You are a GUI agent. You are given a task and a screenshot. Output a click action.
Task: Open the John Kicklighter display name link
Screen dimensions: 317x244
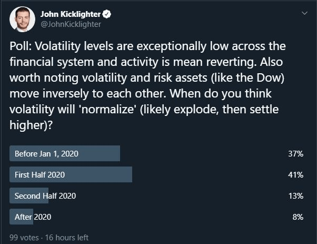(x=71, y=14)
